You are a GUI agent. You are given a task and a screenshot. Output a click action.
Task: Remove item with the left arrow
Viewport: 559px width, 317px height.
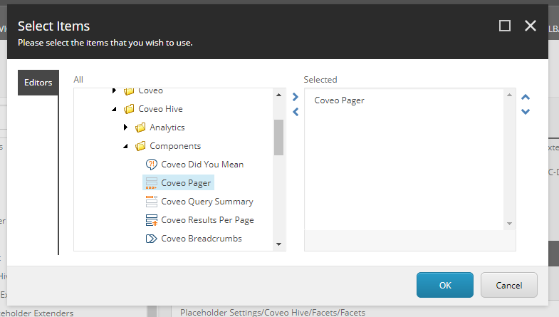296,112
